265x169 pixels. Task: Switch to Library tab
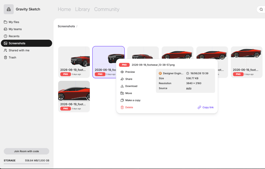tap(83, 9)
